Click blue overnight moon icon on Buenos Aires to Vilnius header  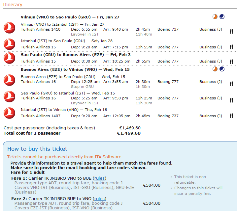coord(222,69)
